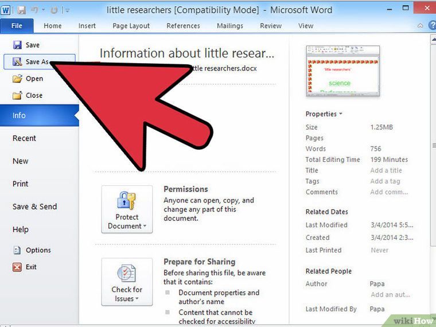The width and height of the screenshot is (436, 327).
Task: Click the Close folder icon in sidebar
Action: (17, 95)
